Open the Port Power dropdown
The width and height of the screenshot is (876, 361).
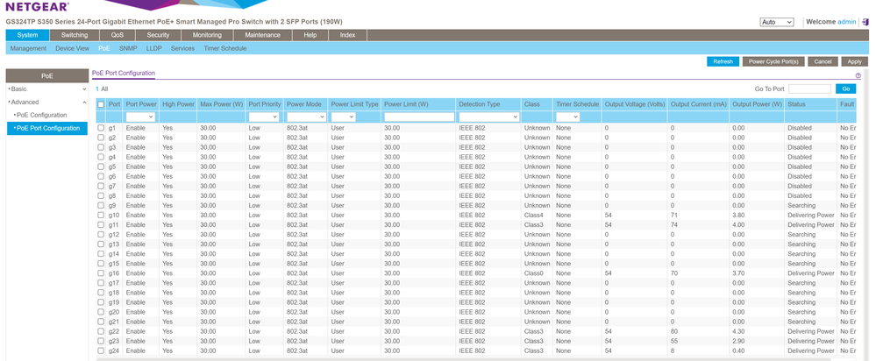point(140,117)
